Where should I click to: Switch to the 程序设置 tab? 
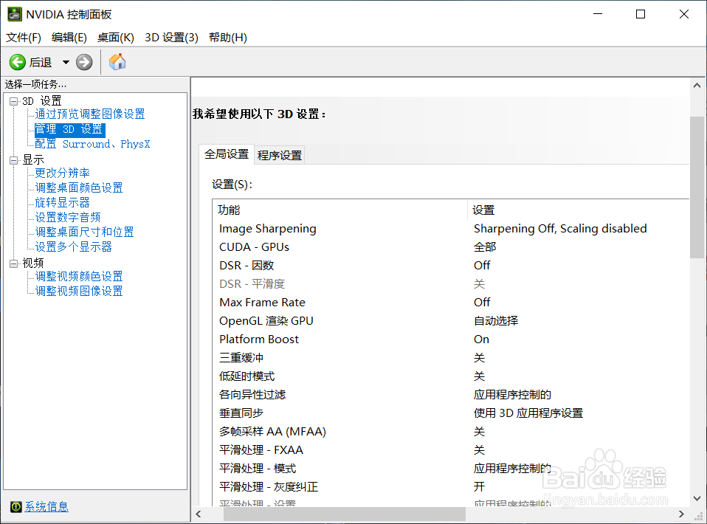280,156
